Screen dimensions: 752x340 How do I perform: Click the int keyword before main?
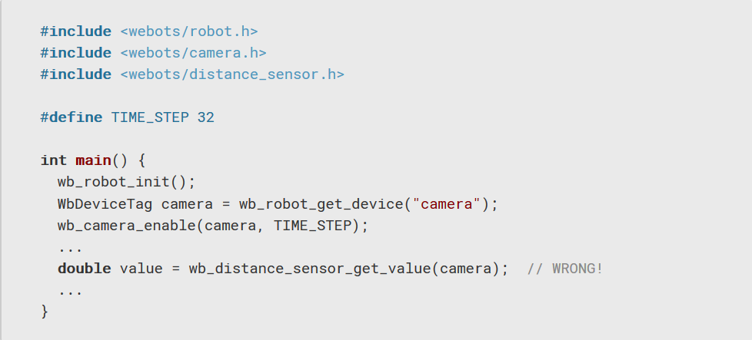[x=53, y=160]
